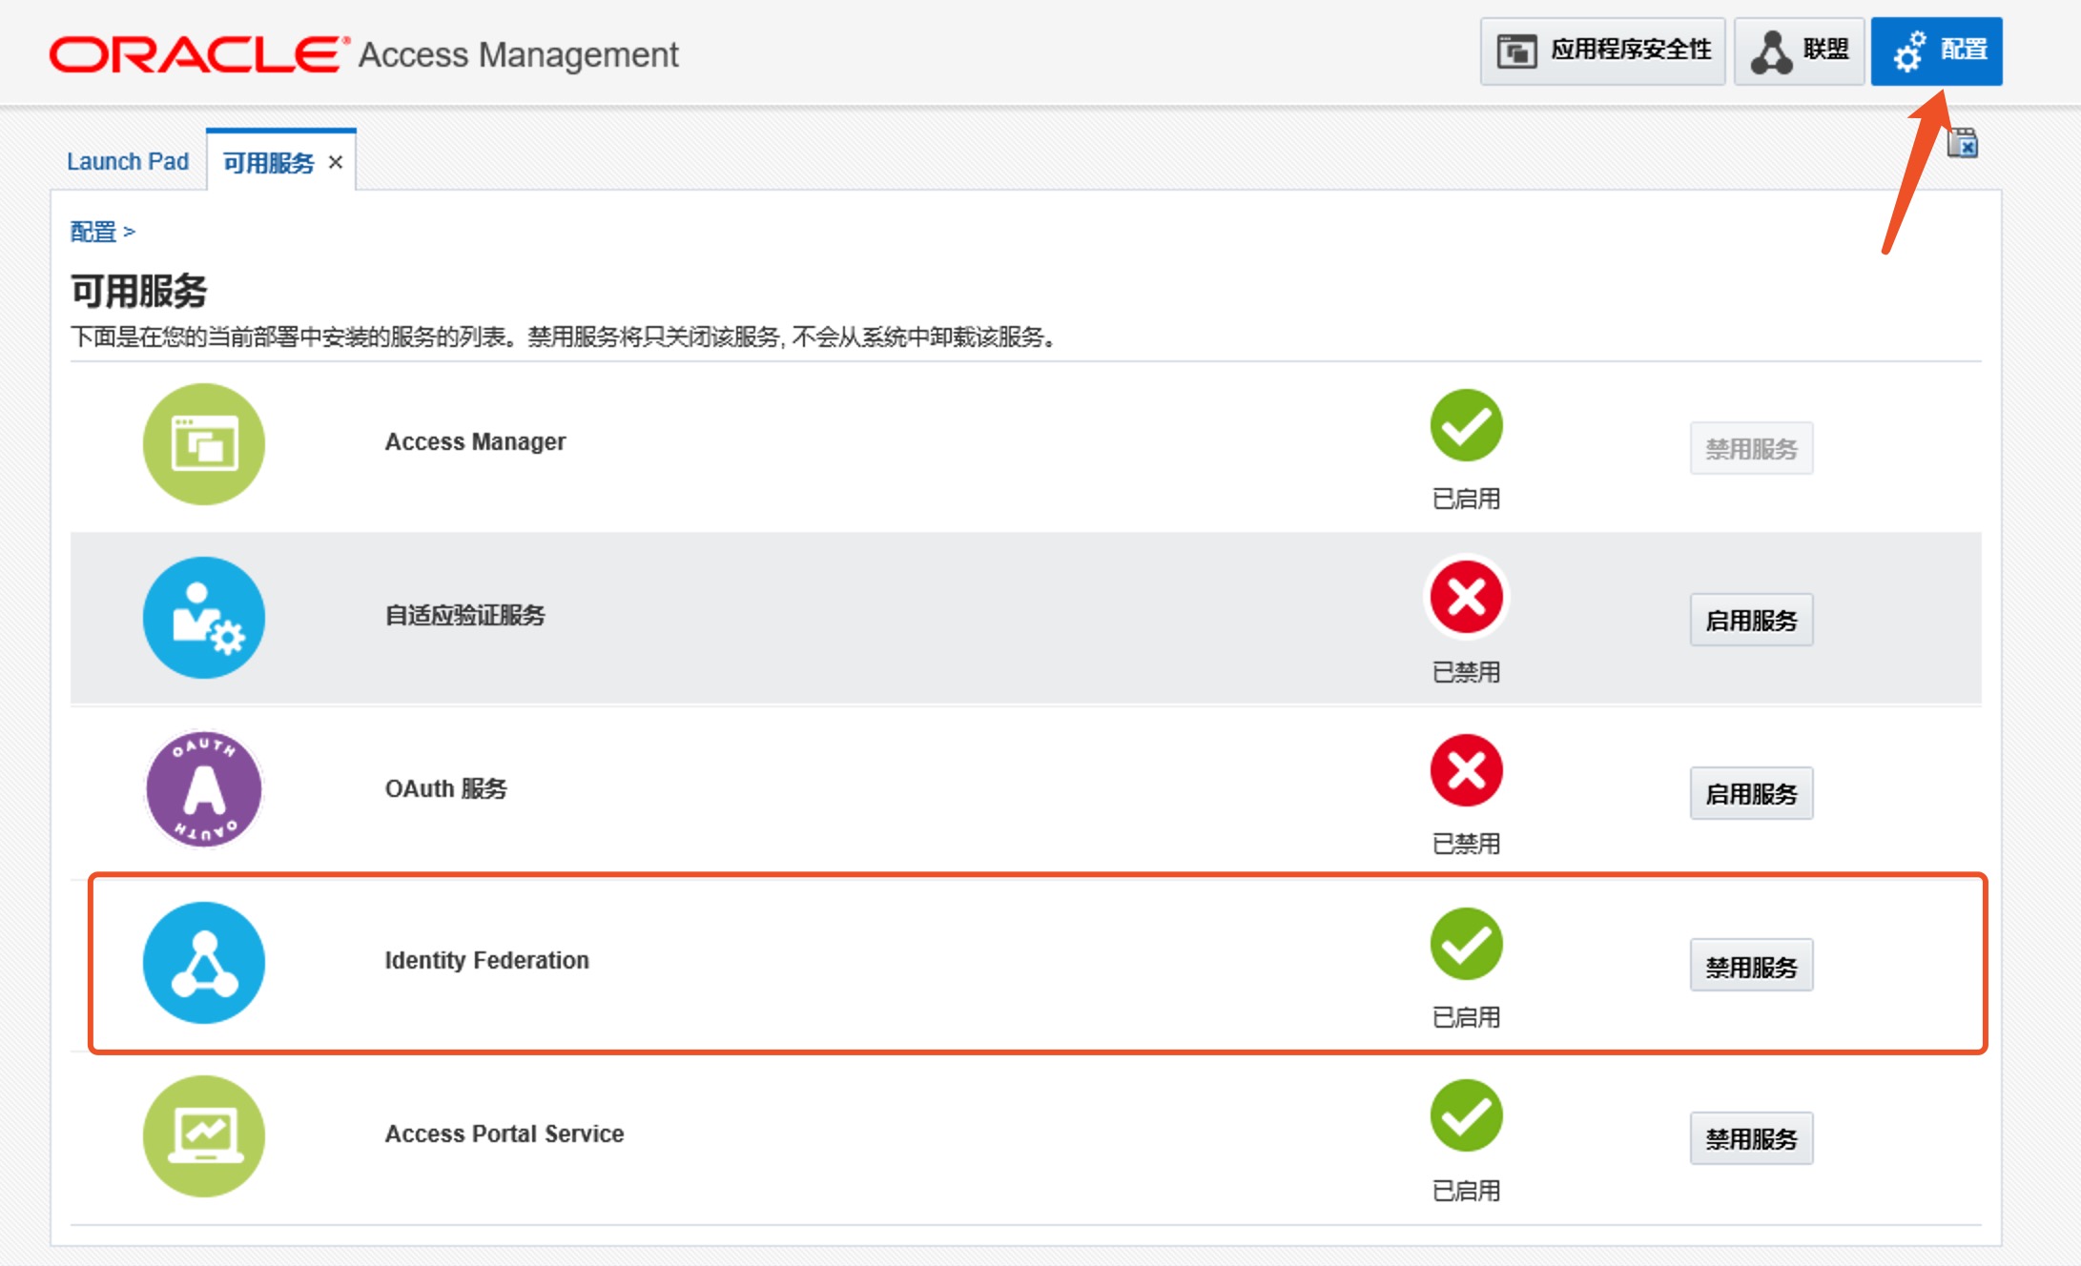
Task: Click the close-all-tabs icon below 配置 button
Action: point(1963,143)
